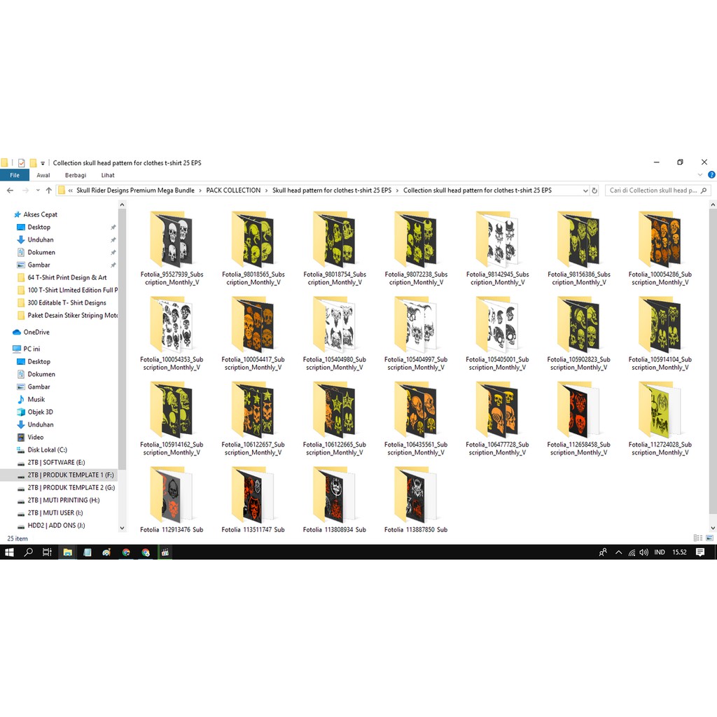Open the Help question mark icon
717x717 pixels.
[711, 176]
